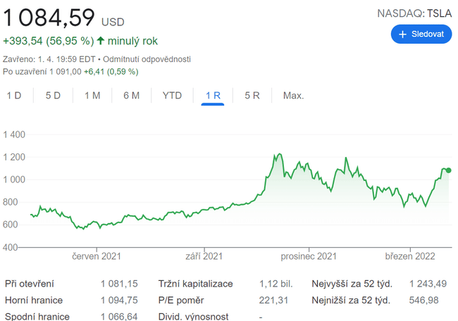The image size is (458, 321).
Task: Click the září 2021 axis label
Action: (x=206, y=256)
